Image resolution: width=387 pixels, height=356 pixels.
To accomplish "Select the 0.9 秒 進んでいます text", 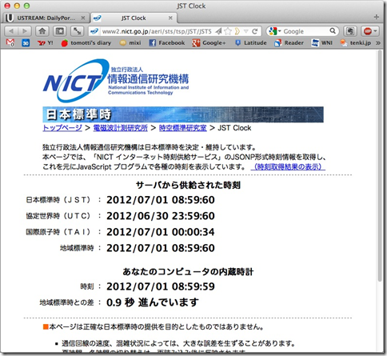I will click(x=153, y=302).
